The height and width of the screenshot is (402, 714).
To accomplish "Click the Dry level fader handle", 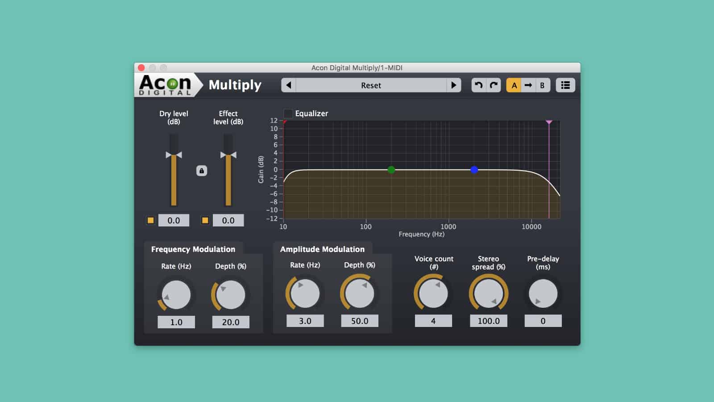I will 174,155.
